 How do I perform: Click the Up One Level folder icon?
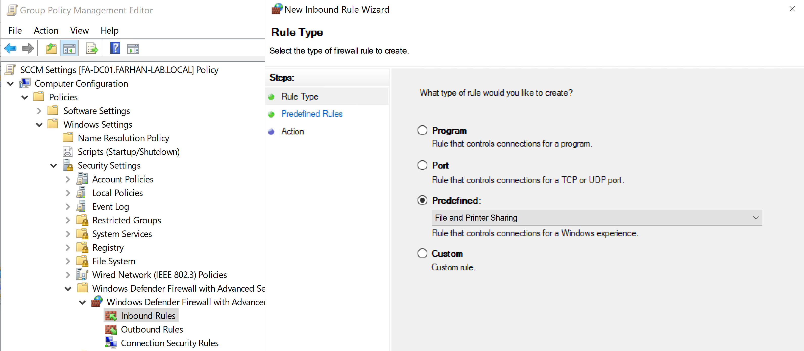(51, 49)
